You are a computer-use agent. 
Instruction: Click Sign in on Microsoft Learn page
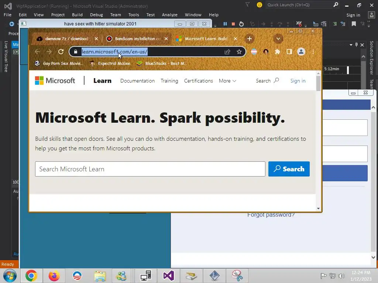[298, 81]
